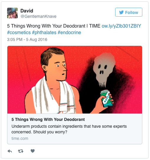Visit the time.com source domain
Screen dimensions: 150x160
point(20,138)
